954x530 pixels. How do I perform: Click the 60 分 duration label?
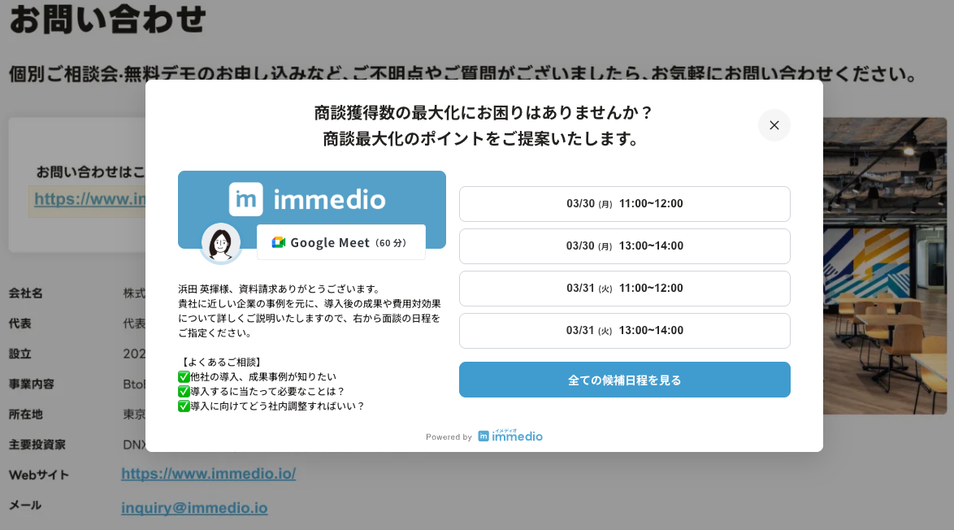pyautogui.click(x=391, y=242)
